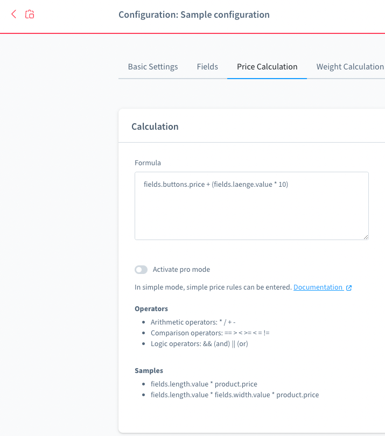Click the external link icon beside Documentation

pyautogui.click(x=349, y=287)
